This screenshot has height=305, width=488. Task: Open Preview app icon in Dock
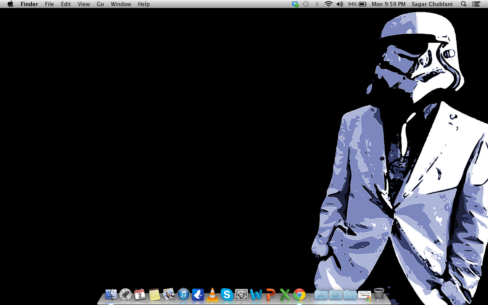(x=169, y=294)
